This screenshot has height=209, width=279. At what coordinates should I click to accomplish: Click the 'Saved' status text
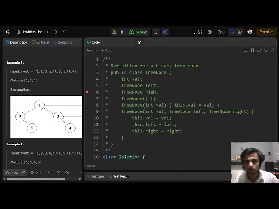tap(91, 166)
